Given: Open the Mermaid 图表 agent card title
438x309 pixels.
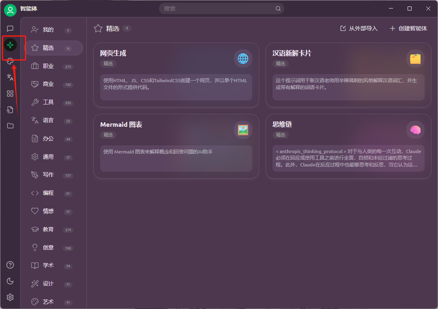Looking at the screenshot, I should pyautogui.click(x=121, y=125).
